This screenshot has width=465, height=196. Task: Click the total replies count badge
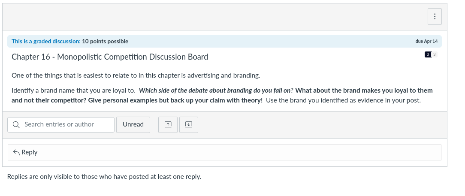[x=434, y=54]
